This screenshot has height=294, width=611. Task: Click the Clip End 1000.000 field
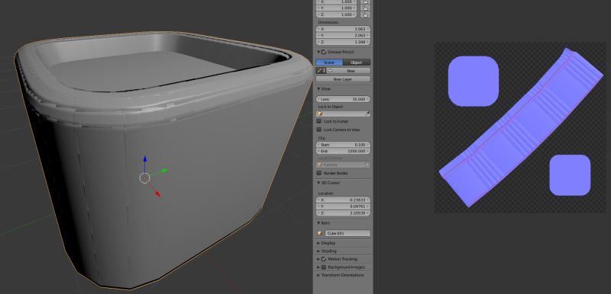343,151
